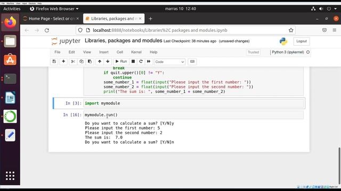Click the In [16] prompt label

tap(72, 115)
